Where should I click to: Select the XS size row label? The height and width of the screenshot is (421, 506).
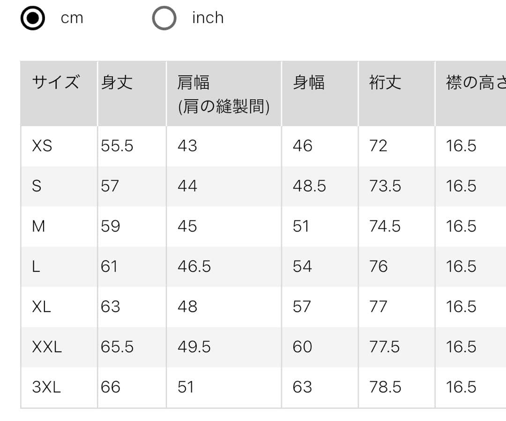(x=42, y=145)
